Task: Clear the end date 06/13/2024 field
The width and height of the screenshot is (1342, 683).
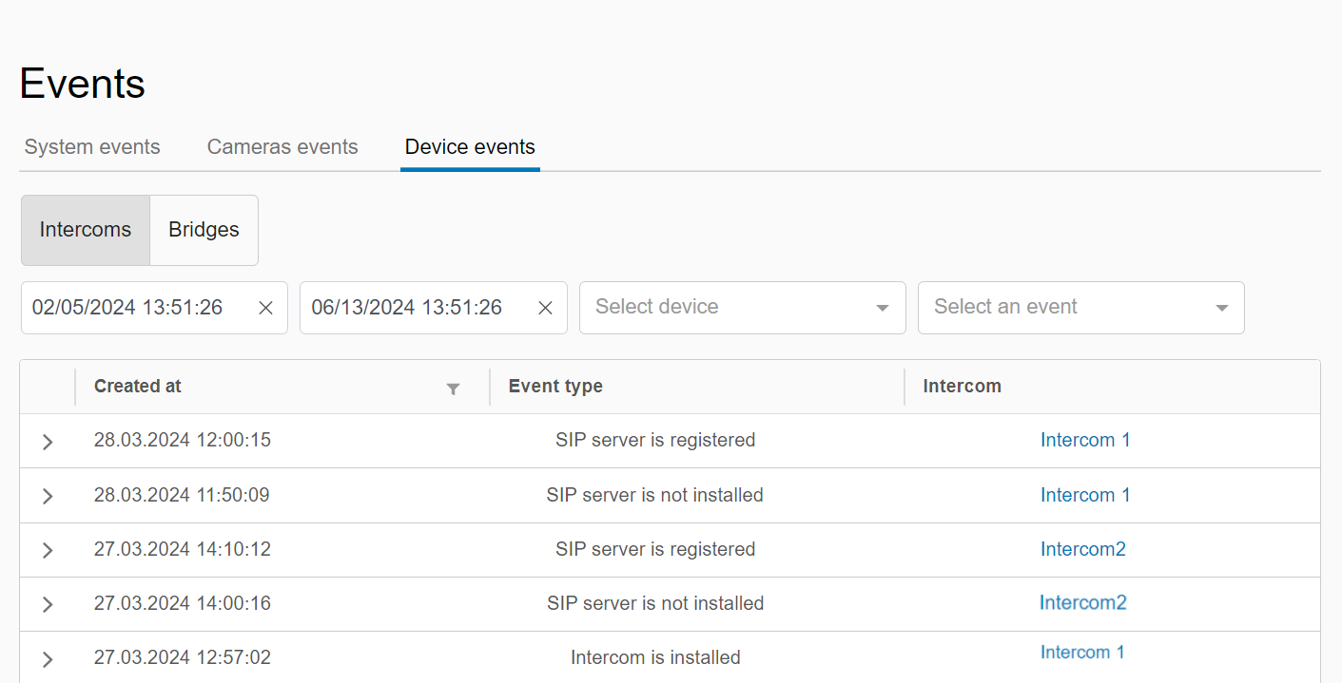Action: click(545, 308)
